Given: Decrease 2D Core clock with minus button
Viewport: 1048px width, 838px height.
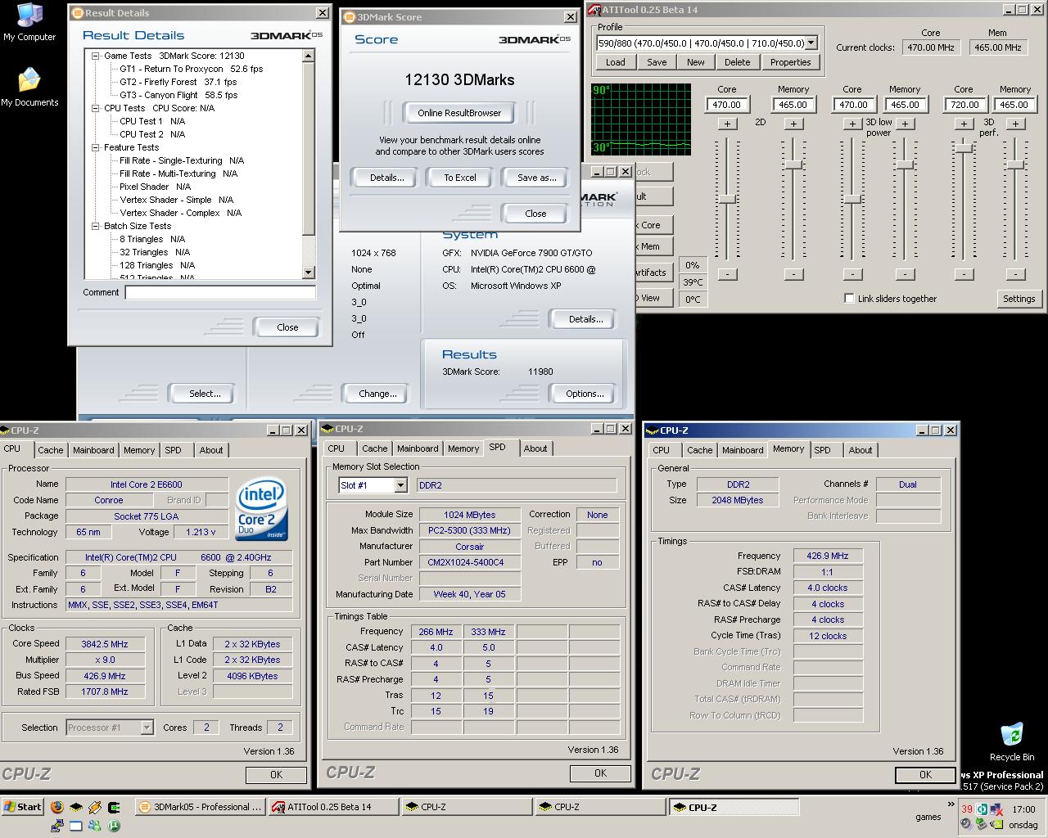Looking at the screenshot, I should (x=727, y=274).
